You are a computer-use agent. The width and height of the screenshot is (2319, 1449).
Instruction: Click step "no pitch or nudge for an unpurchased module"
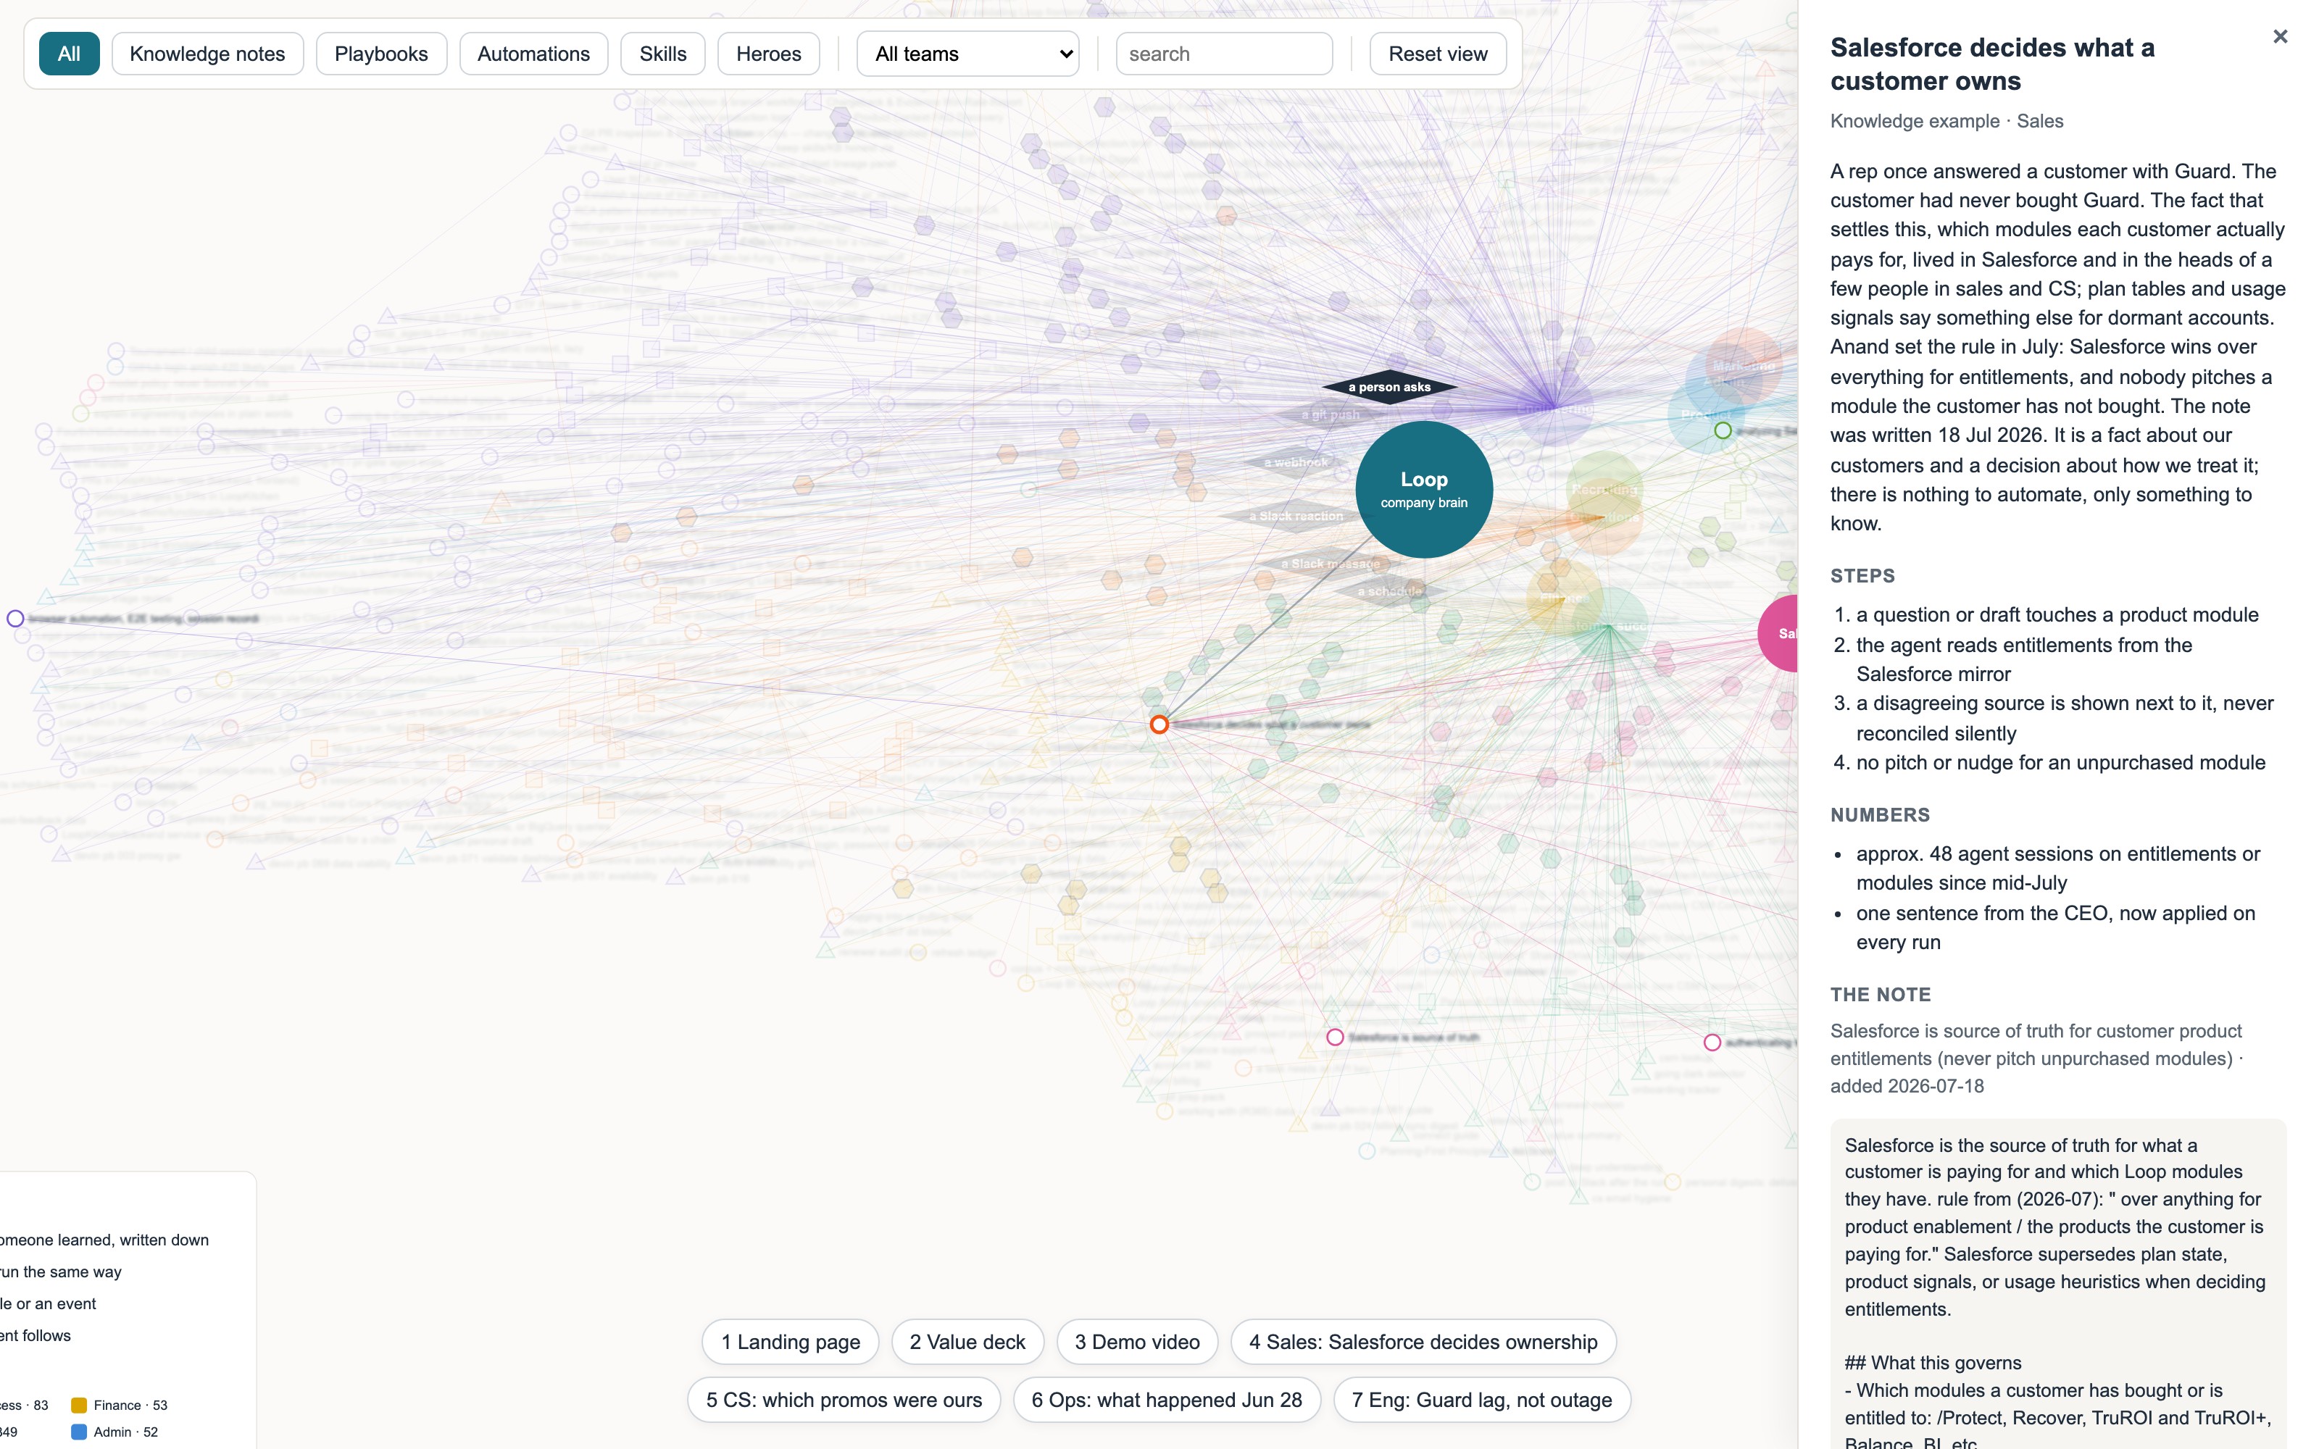pyautogui.click(x=2060, y=763)
